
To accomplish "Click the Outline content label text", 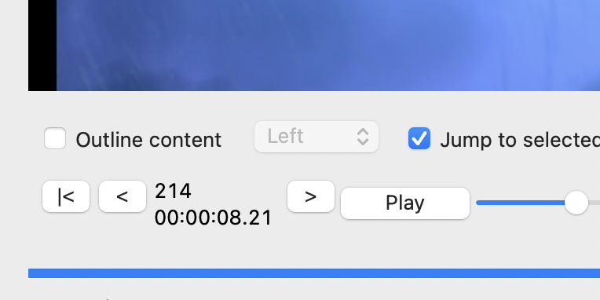I will tap(148, 140).
